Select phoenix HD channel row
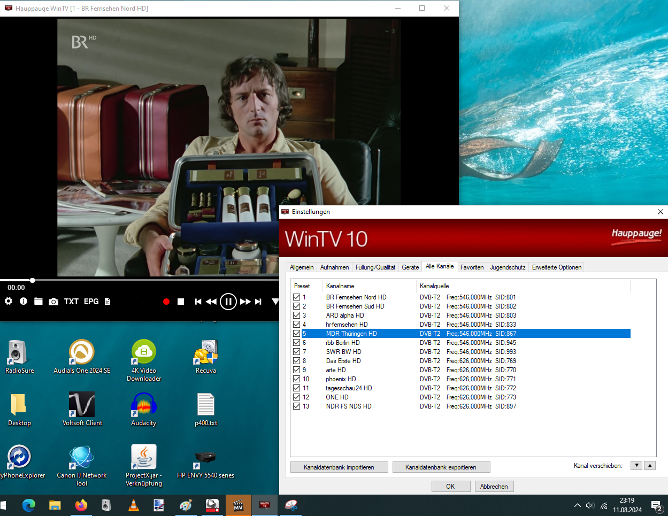The image size is (668, 516). pyautogui.click(x=460, y=379)
